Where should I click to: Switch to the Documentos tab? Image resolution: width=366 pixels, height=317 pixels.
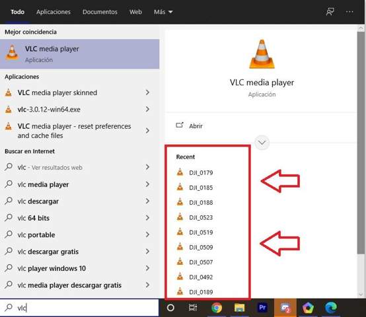(x=100, y=12)
